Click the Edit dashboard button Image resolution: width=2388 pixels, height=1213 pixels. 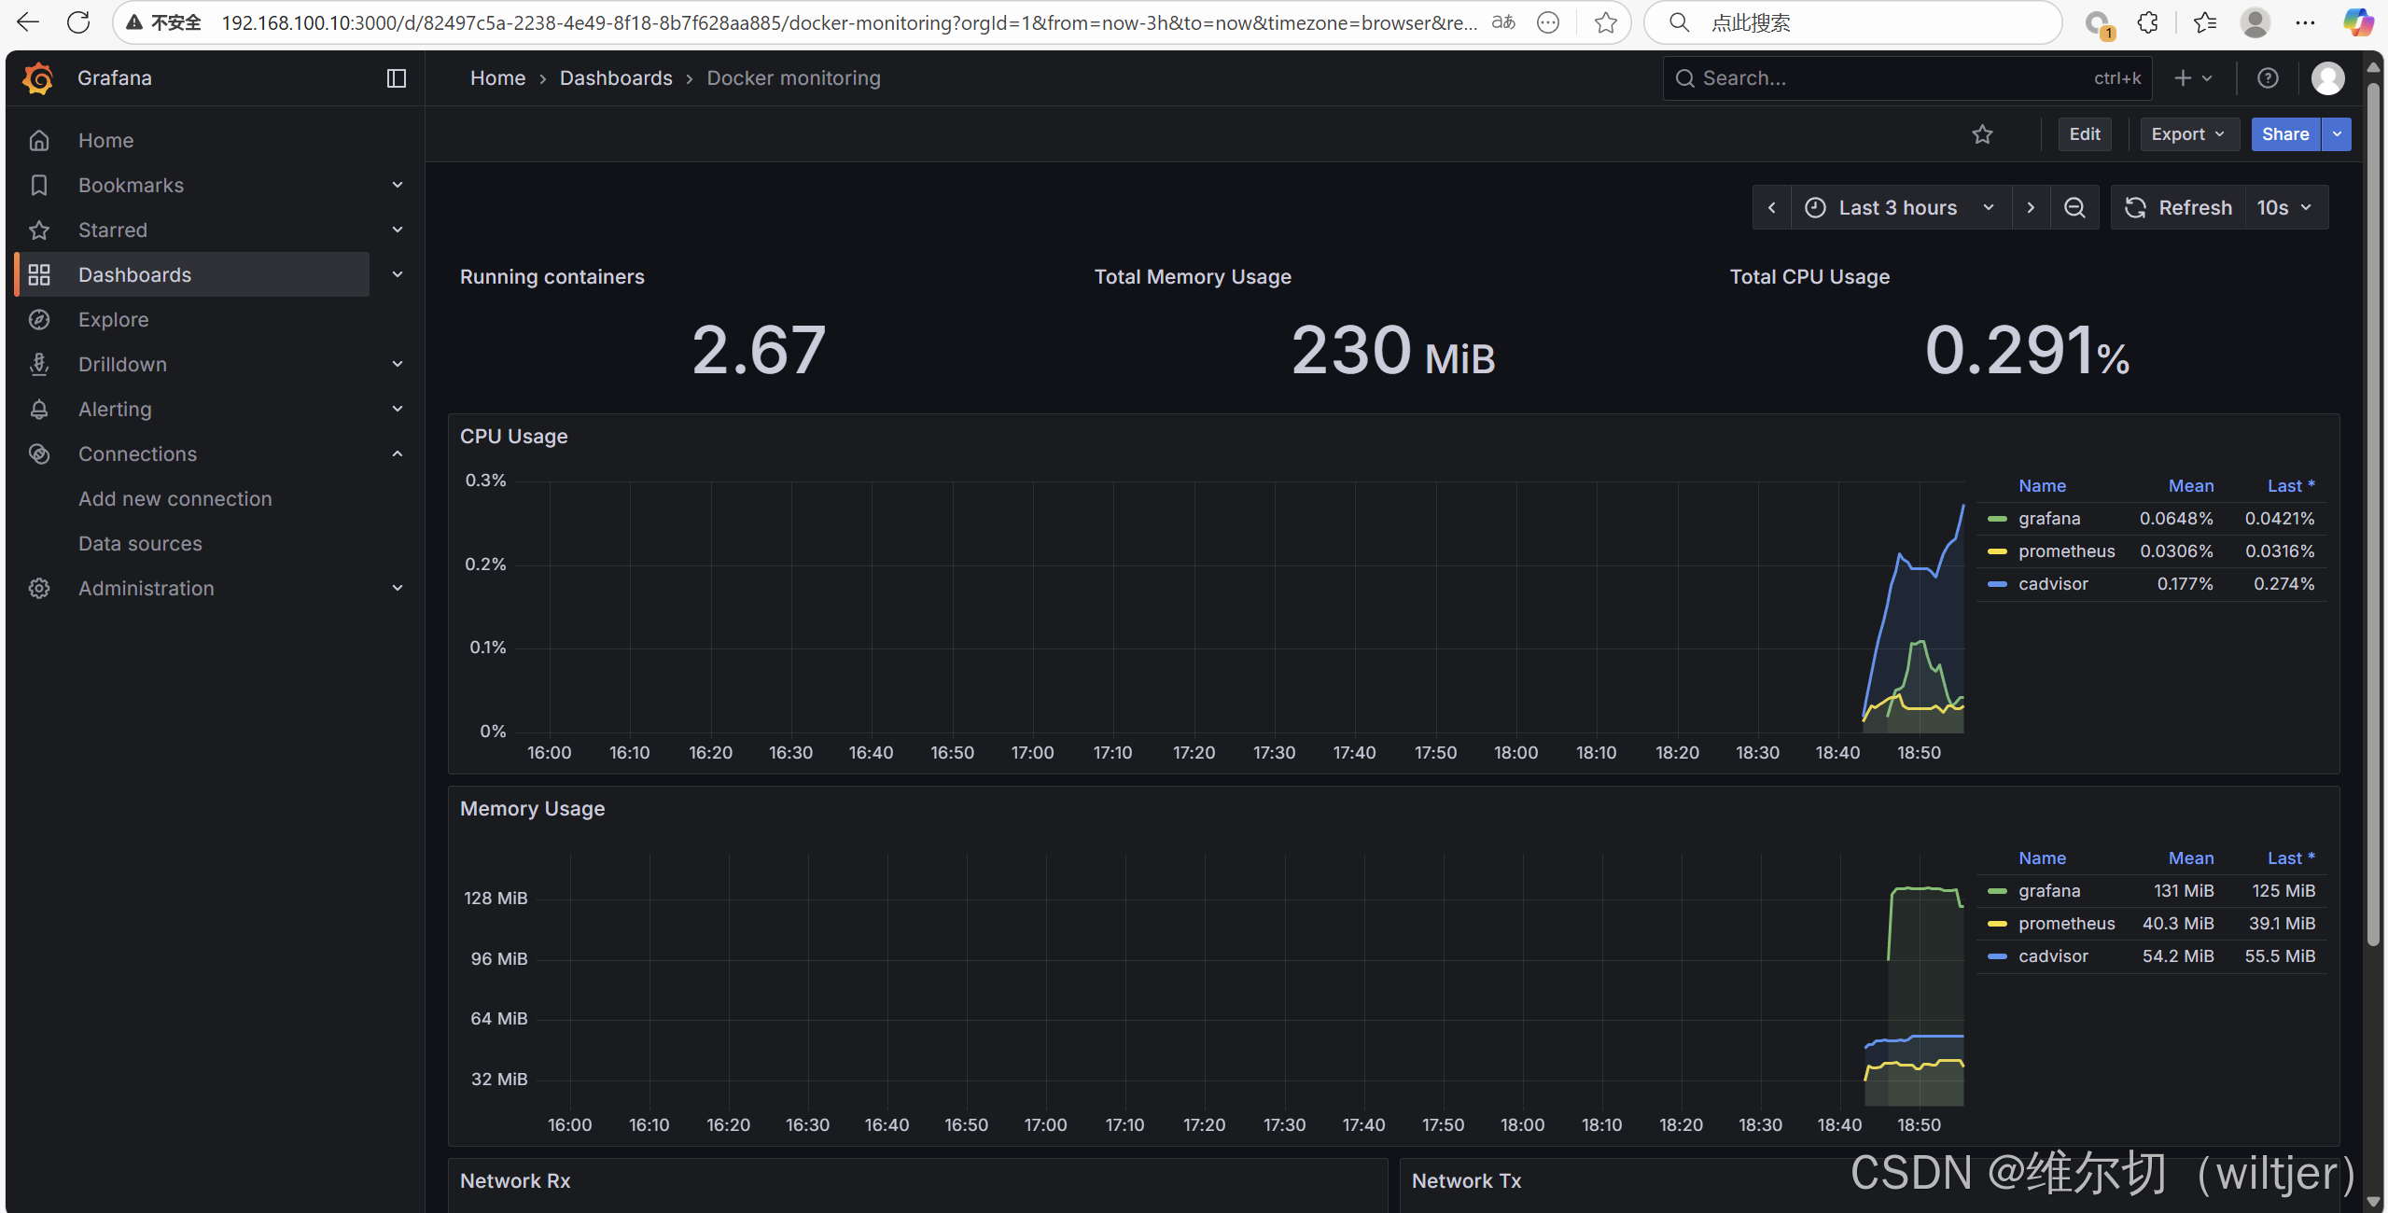coord(2084,134)
